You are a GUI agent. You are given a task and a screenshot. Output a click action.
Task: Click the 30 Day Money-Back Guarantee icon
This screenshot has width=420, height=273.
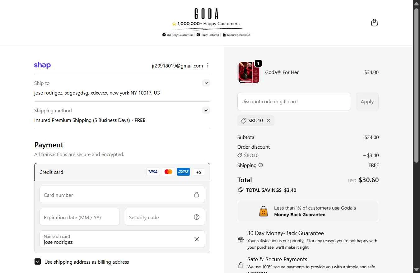pyautogui.click(x=241, y=239)
